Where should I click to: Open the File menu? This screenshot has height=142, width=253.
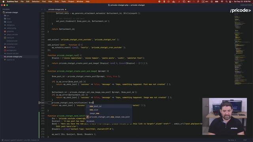coord(22,2)
